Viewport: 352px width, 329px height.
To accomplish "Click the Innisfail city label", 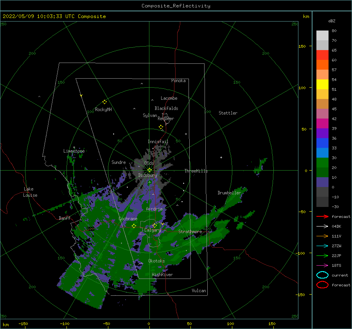I will [158, 142].
